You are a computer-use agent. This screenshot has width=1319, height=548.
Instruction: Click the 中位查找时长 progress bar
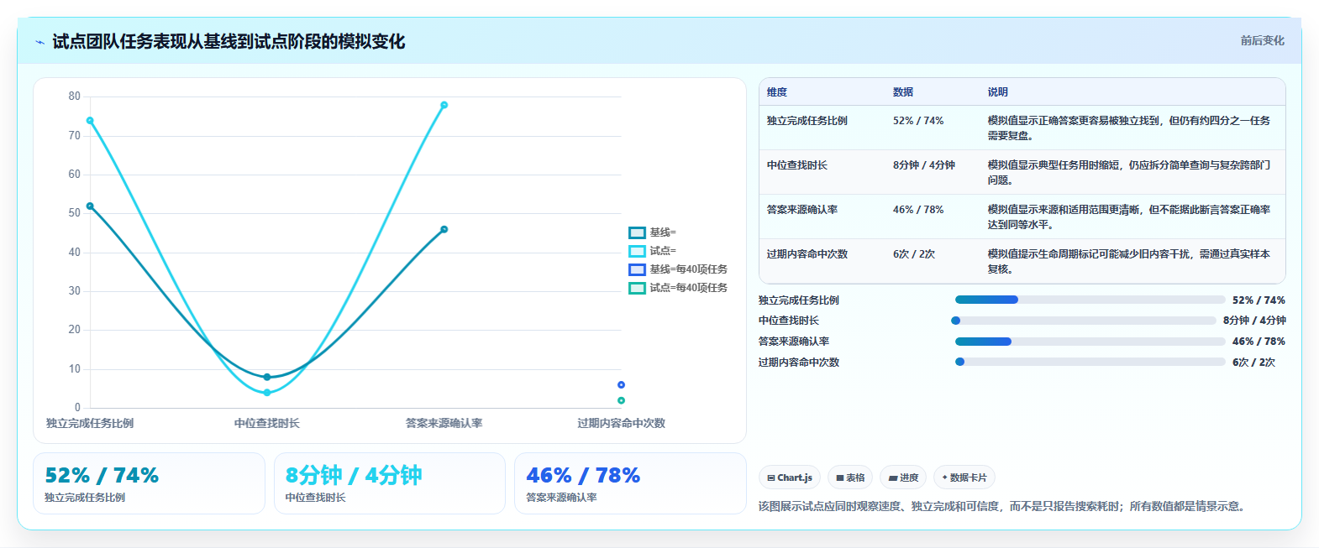pos(1085,321)
